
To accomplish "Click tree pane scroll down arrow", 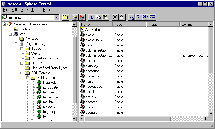I will tap(74, 118).
